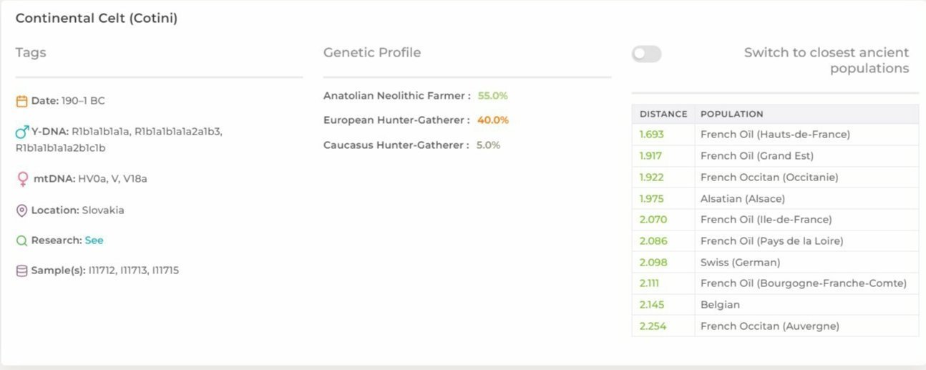Click the POPULATION column header
Screen dimensions: 926x370
click(x=731, y=114)
